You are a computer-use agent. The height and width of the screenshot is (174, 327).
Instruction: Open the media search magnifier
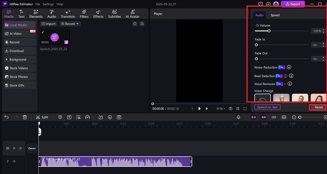(x=135, y=24)
